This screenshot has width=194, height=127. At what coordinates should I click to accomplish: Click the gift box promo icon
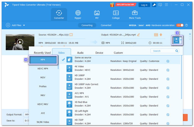point(112,5)
